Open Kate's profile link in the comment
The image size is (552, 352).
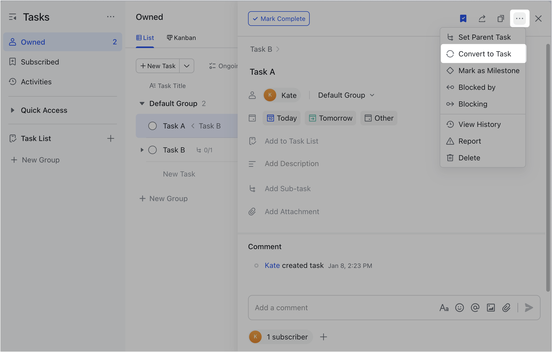click(x=272, y=265)
